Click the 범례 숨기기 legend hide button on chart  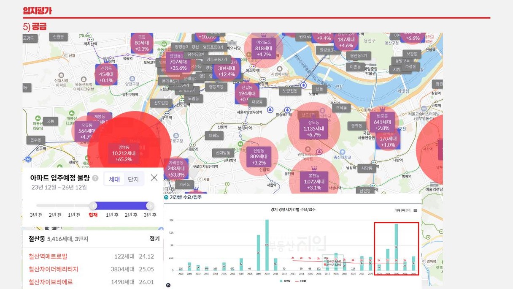tap(403, 210)
